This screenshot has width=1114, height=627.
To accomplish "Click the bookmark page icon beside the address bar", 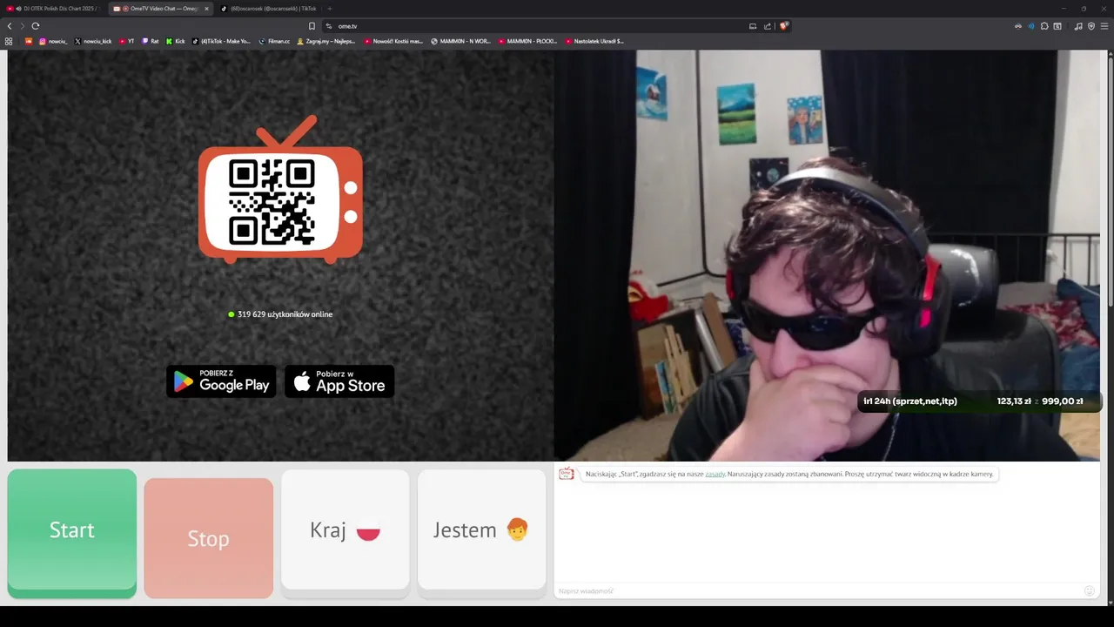I will tap(312, 26).
